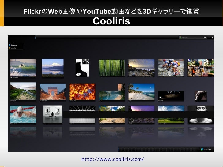Screen dimensions: 223x167
Task: Open the tropical beach palm thumbnail
Action: (142, 92)
